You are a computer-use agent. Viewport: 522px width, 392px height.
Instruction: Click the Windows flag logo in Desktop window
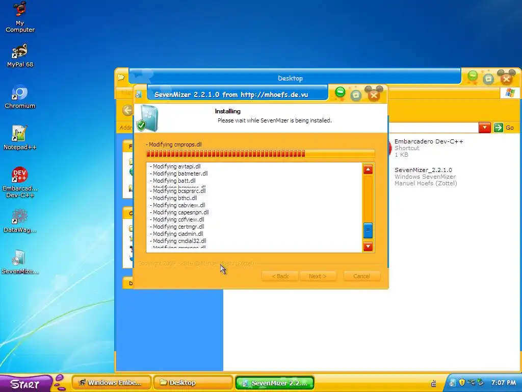click(x=510, y=93)
